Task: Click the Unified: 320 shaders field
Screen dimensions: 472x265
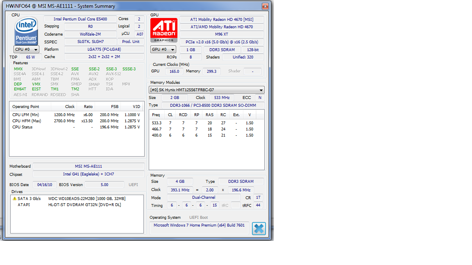Action: pos(243,57)
